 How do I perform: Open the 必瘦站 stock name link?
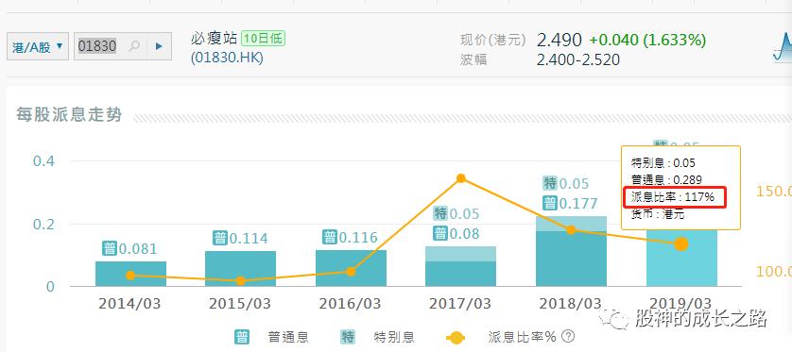click(215, 39)
